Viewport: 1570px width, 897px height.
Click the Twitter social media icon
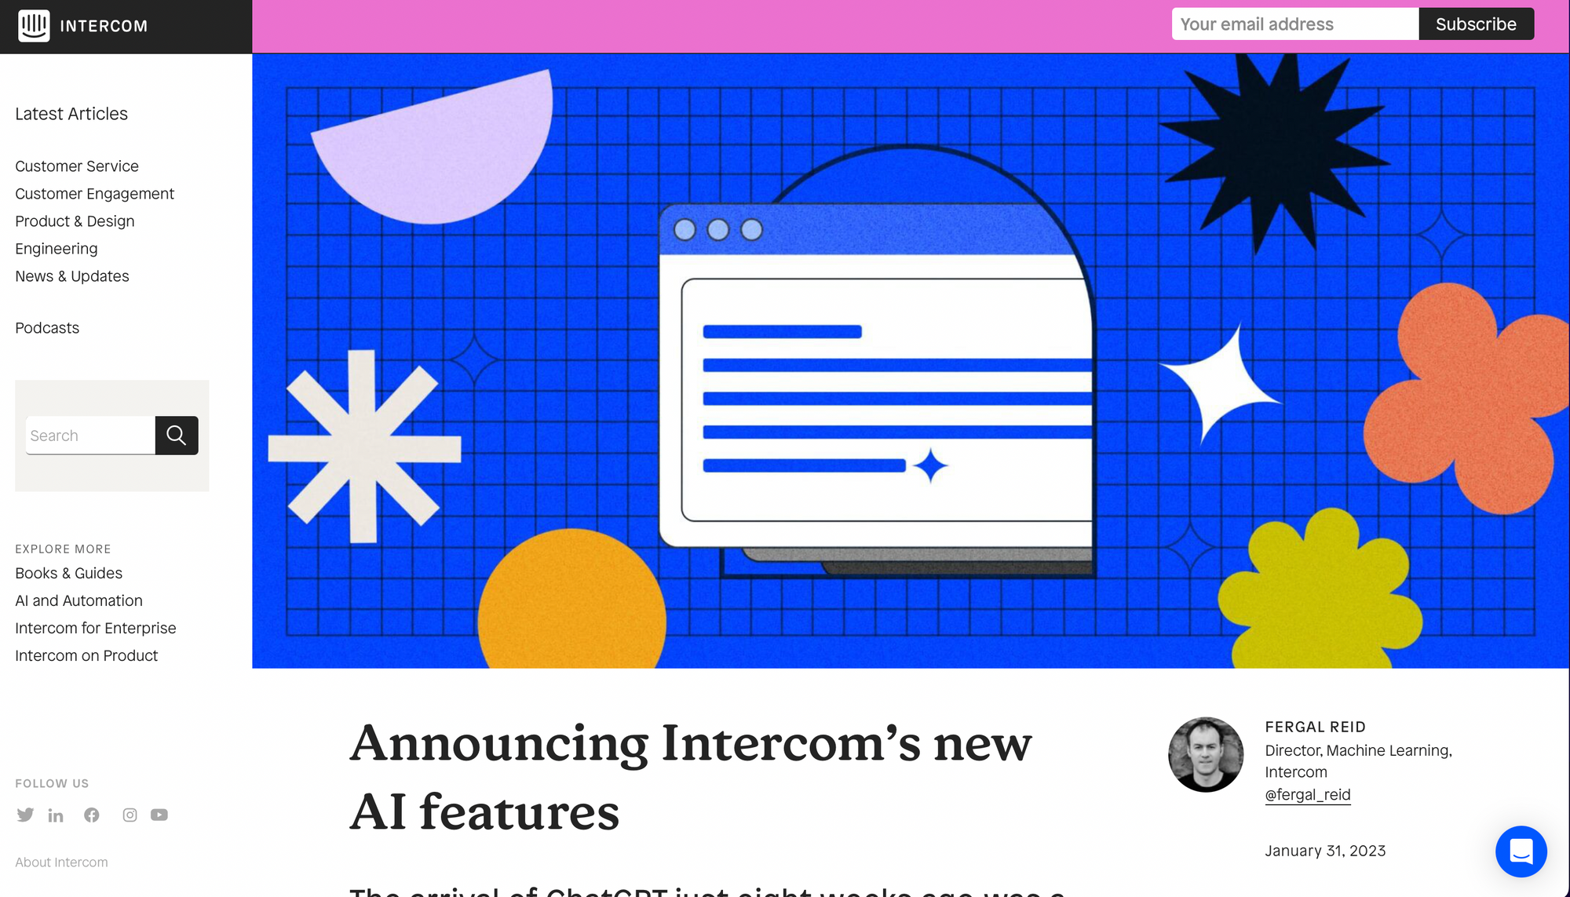point(24,814)
